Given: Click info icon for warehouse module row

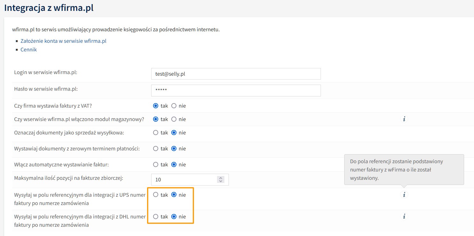Looking at the screenshot, I should click(404, 119).
